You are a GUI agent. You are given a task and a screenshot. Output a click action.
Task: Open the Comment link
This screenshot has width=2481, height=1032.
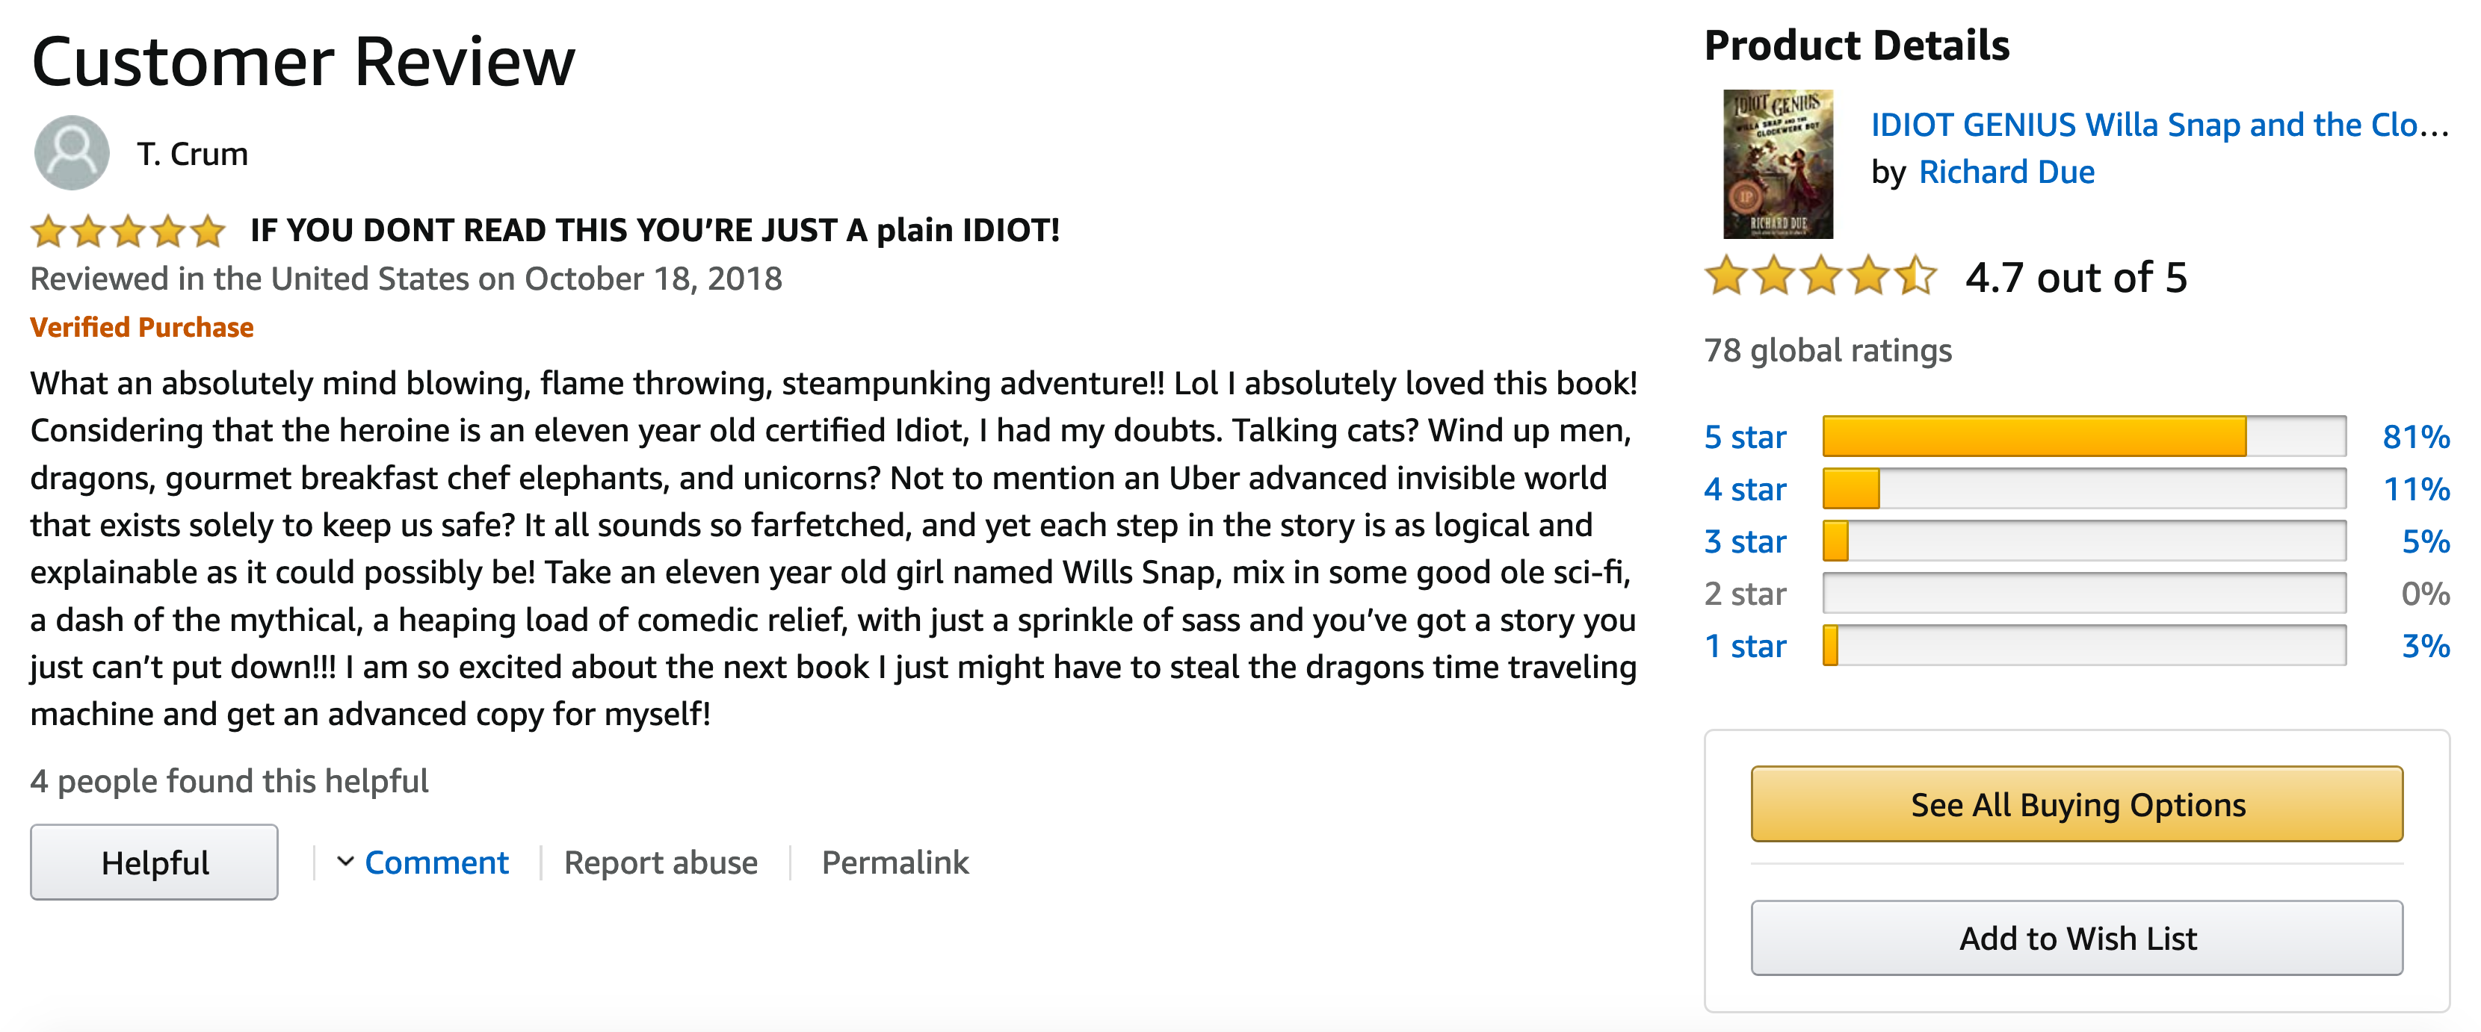coord(436,862)
